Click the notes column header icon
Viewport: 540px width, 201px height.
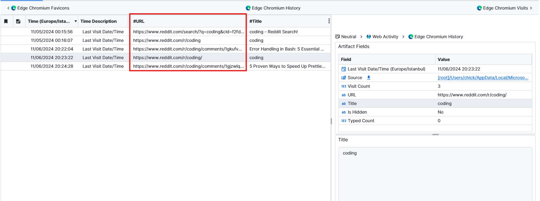18,21
